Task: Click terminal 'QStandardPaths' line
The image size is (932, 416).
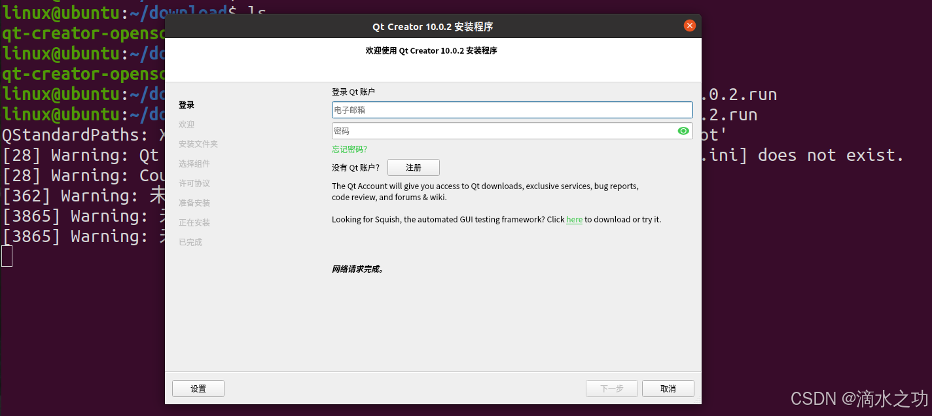Action: (82, 135)
